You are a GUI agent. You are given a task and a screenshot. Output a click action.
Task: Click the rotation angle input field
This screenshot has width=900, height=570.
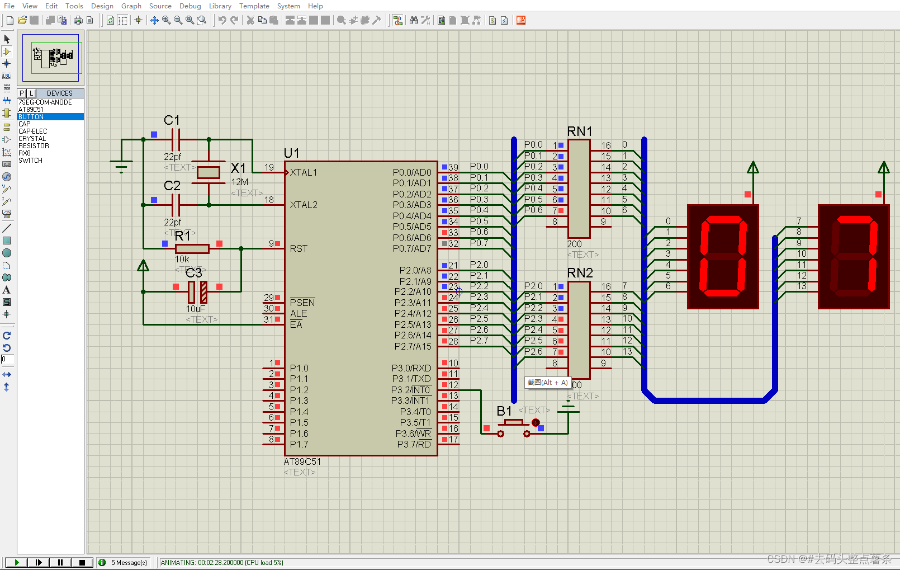click(x=7, y=360)
